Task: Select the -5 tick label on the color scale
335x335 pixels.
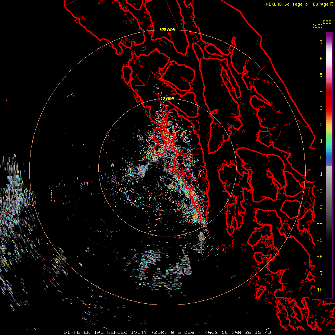Action: 320,240
